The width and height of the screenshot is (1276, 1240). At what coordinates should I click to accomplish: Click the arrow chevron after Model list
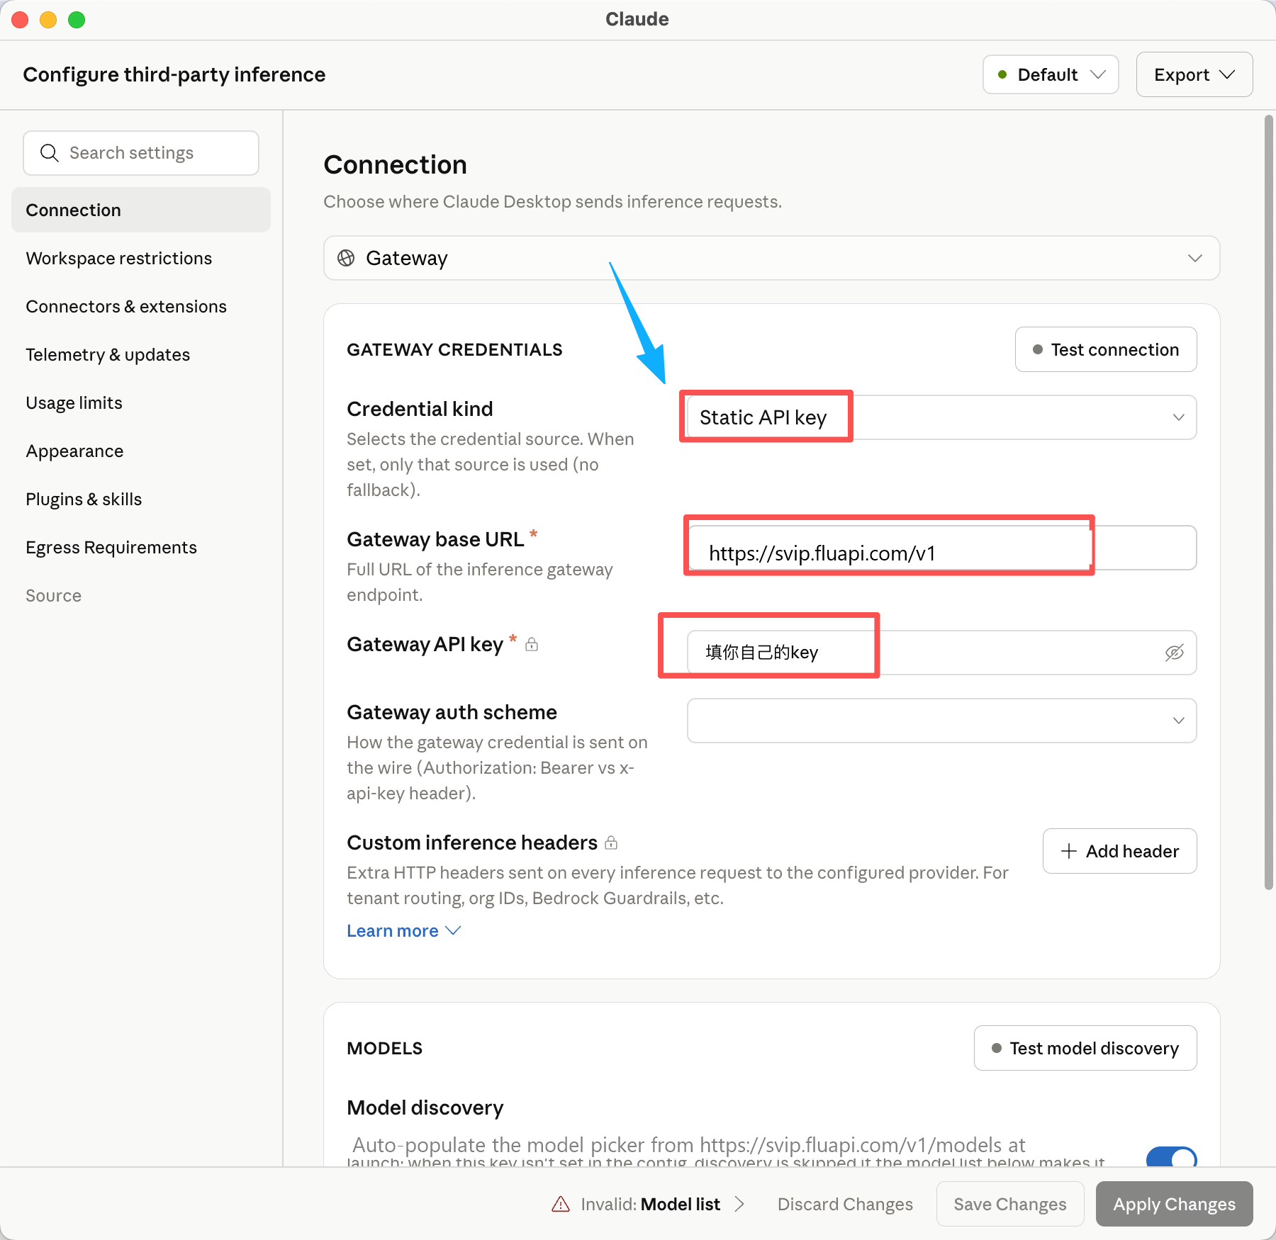pos(739,1204)
